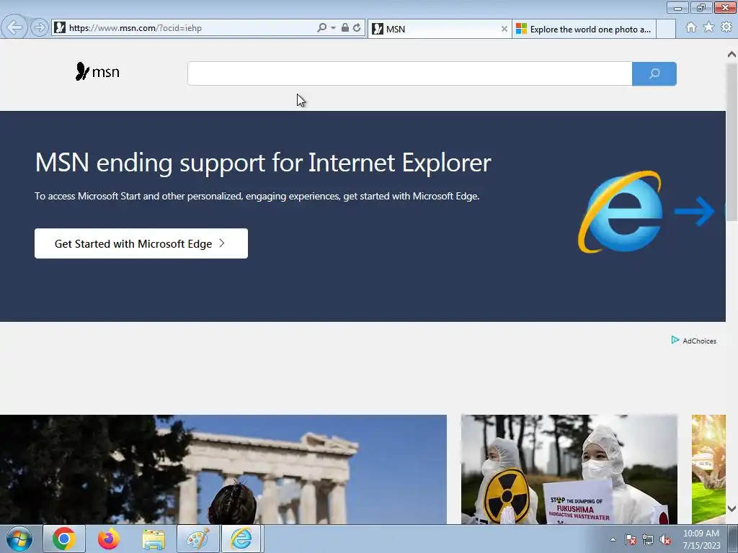Click Get Started with Microsoft Edge button
This screenshot has width=738, height=553.
(141, 243)
